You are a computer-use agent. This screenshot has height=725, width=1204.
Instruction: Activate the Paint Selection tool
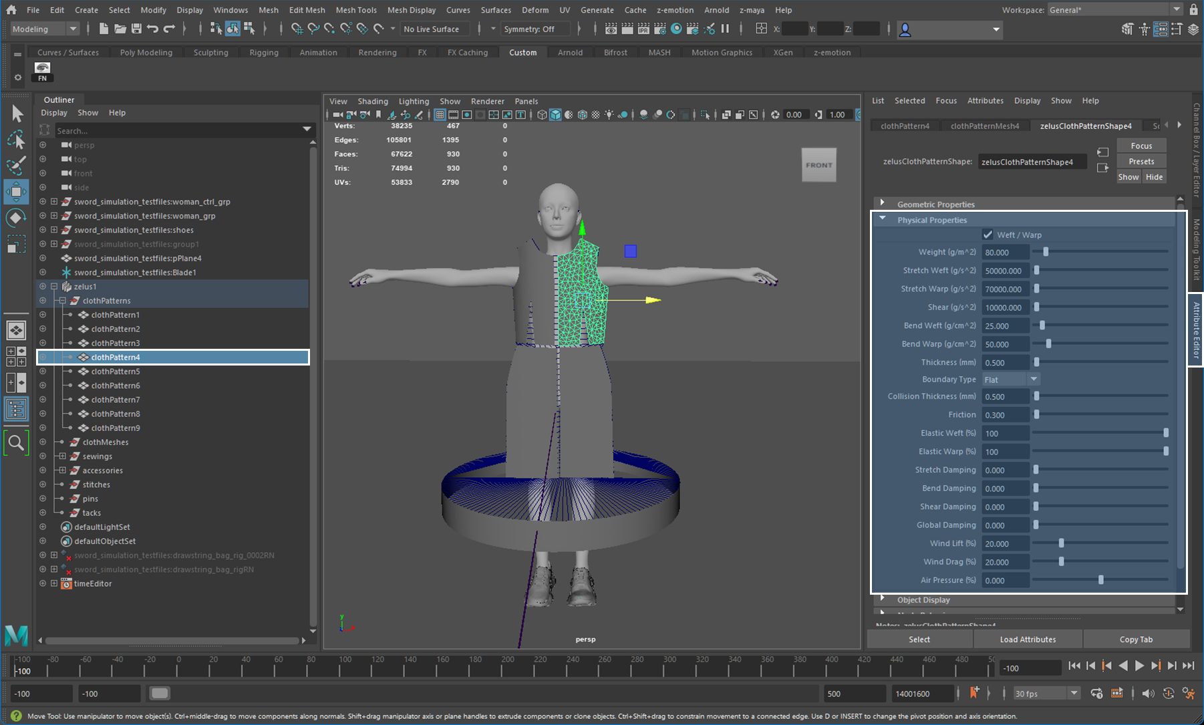tap(16, 165)
